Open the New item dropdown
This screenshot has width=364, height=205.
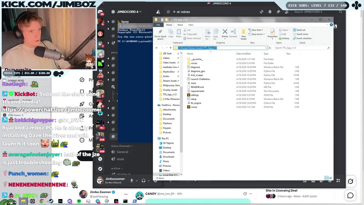point(255,30)
